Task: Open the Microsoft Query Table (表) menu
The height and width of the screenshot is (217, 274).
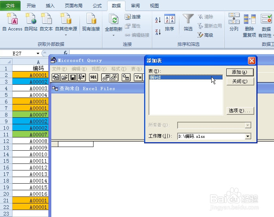Action: (136, 69)
